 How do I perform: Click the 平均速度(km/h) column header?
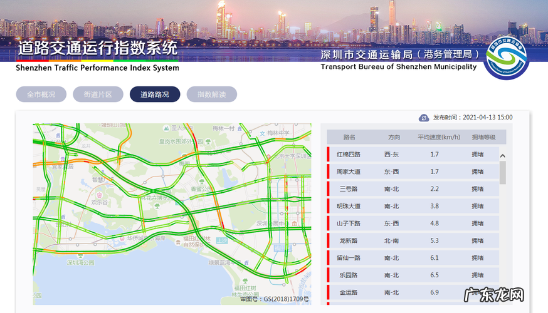[x=439, y=137]
